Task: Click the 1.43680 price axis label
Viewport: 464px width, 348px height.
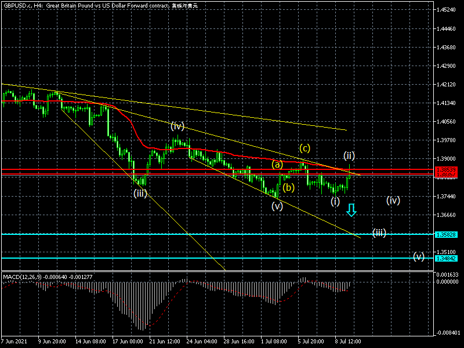Action: [x=446, y=48]
